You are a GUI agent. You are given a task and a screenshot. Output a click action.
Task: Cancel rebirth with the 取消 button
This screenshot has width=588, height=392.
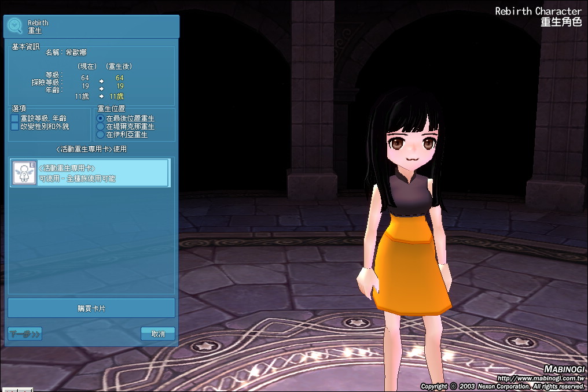pyautogui.click(x=158, y=334)
